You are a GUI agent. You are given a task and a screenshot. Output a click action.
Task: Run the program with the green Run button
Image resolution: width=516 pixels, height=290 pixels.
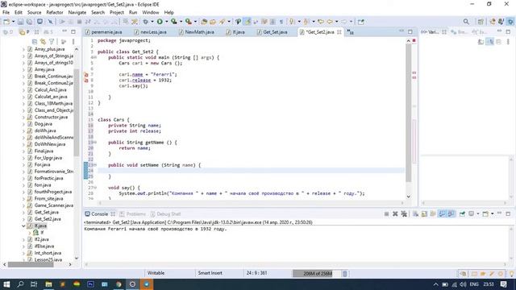pyautogui.click(x=160, y=22)
